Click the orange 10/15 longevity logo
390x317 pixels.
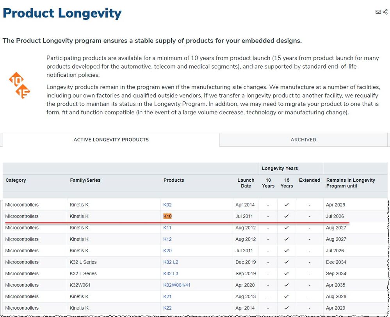pos(20,85)
